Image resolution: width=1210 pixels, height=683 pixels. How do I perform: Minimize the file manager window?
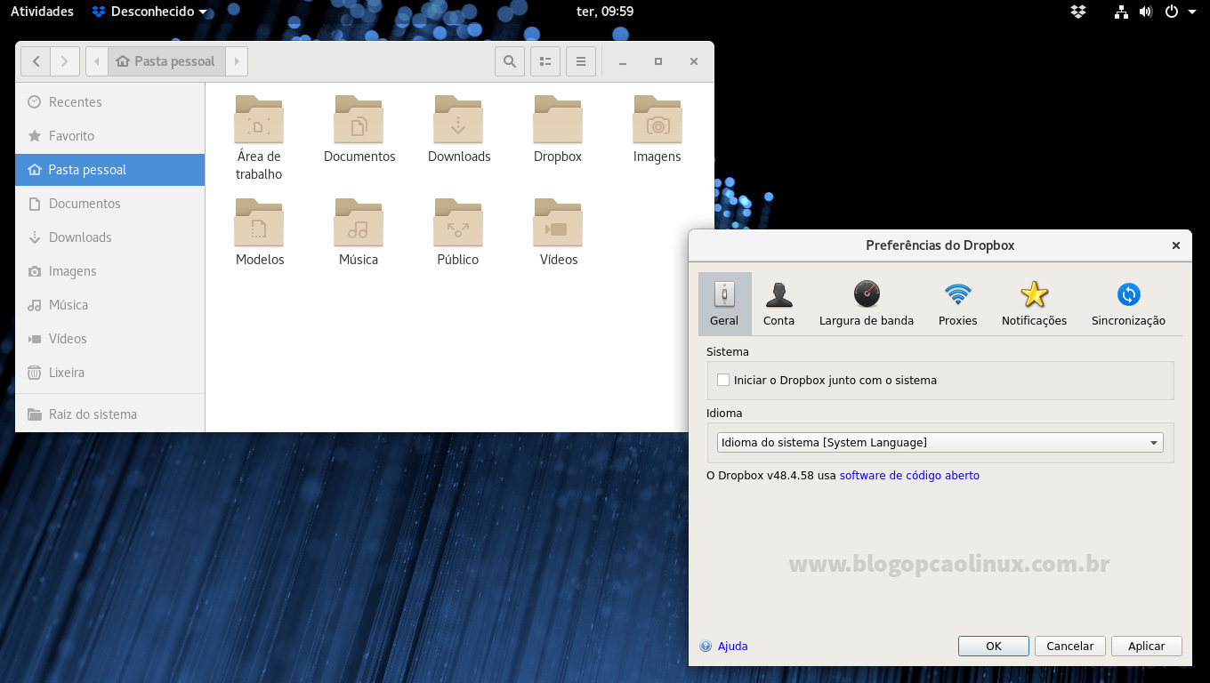click(623, 61)
